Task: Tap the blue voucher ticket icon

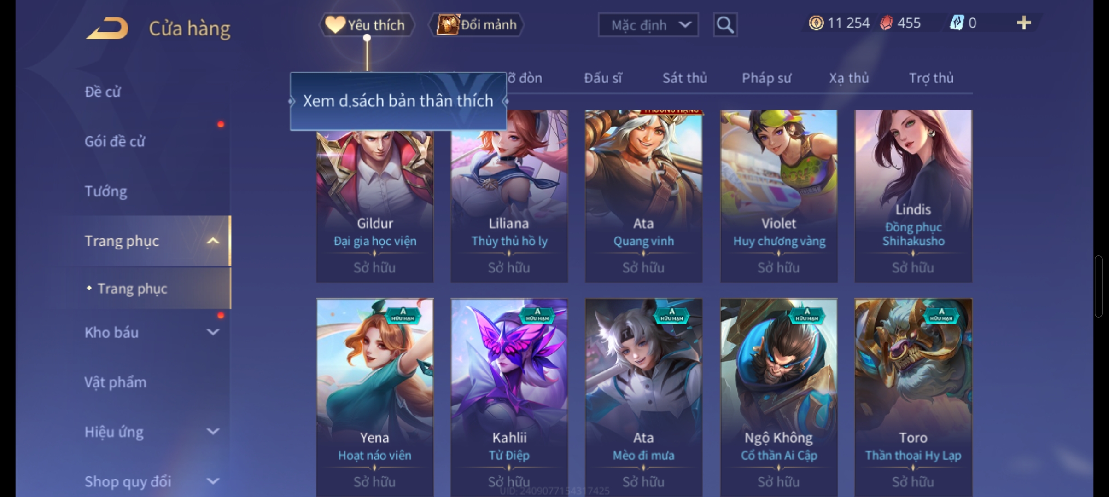Action: coord(957,23)
